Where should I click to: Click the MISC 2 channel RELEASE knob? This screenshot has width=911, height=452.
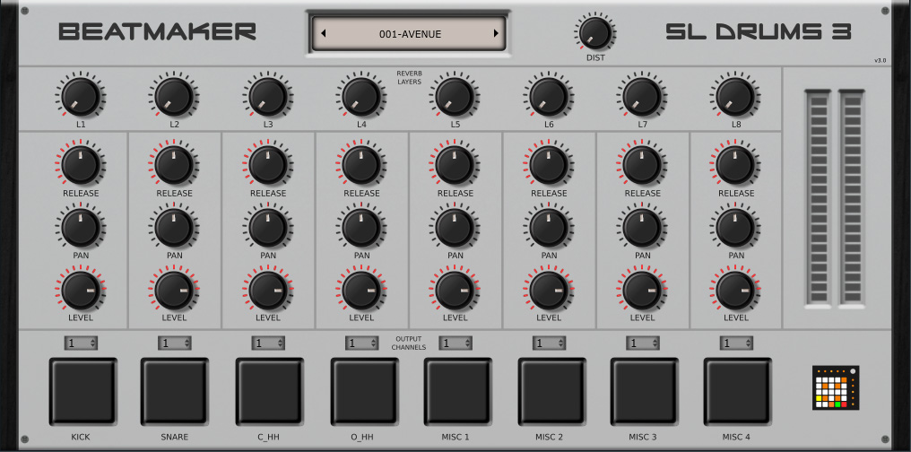pyautogui.click(x=549, y=164)
